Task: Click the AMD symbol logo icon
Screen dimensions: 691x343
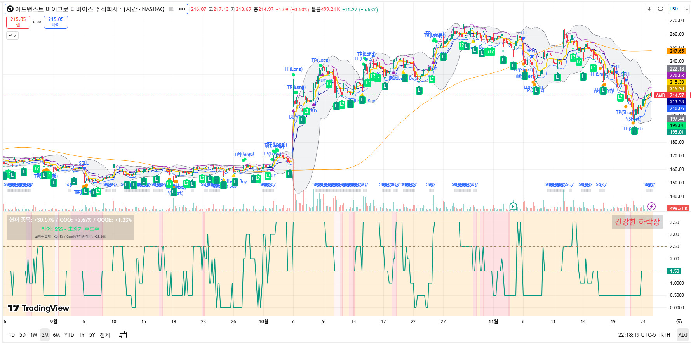Action: [x=10, y=9]
